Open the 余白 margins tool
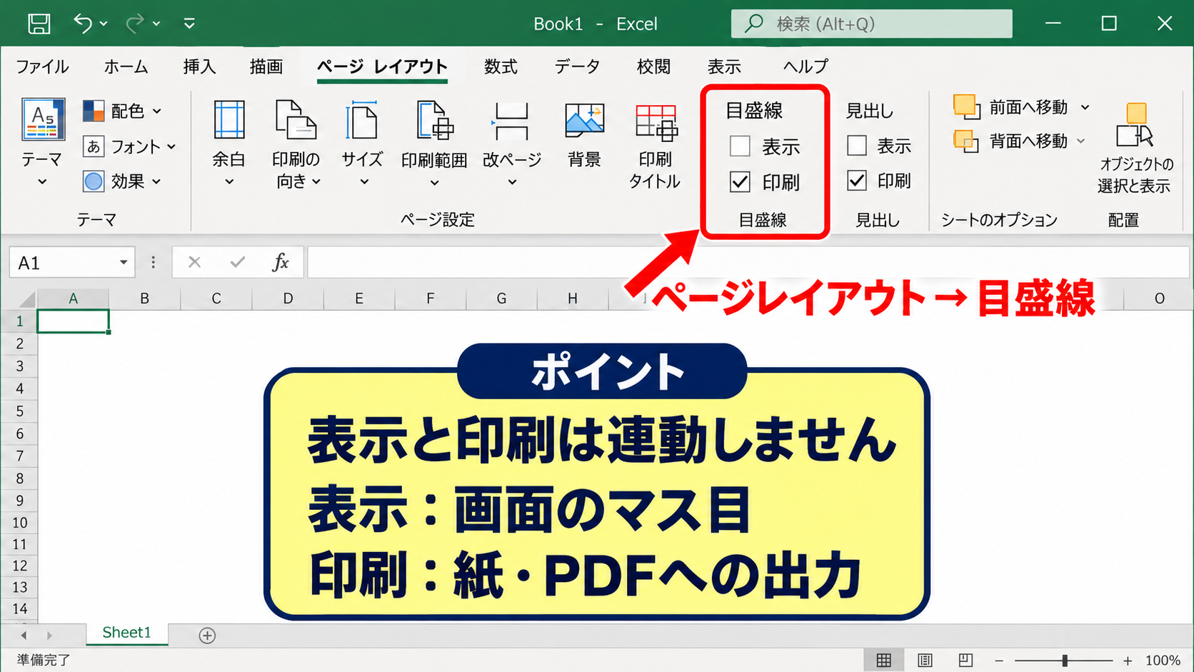The width and height of the screenshot is (1194, 672). pyautogui.click(x=229, y=143)
